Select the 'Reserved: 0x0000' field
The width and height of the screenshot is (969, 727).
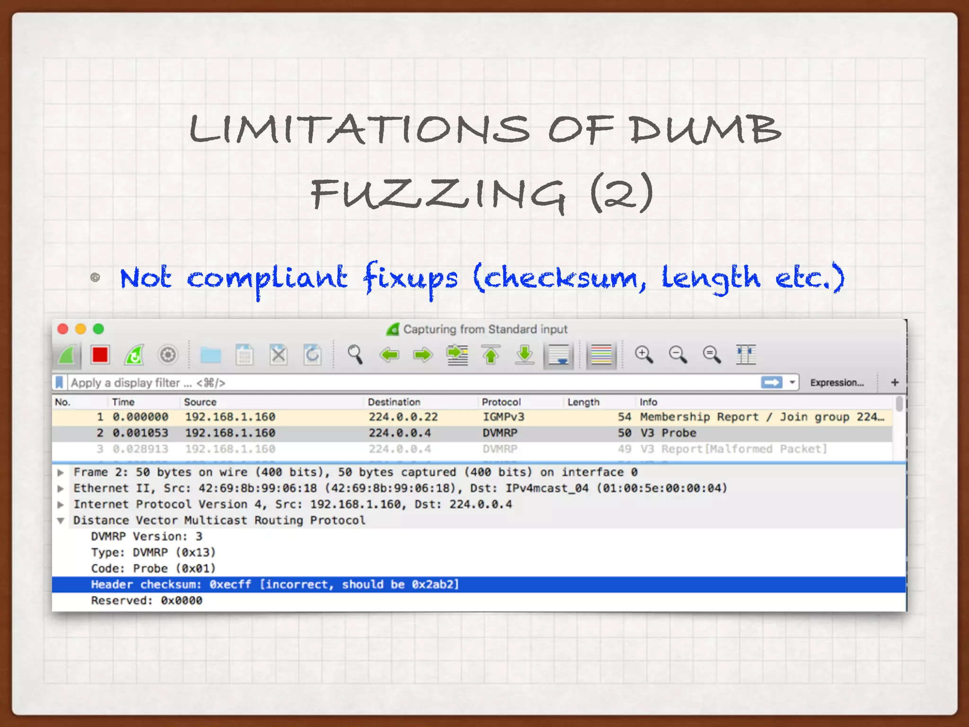(x=147, y=601)
